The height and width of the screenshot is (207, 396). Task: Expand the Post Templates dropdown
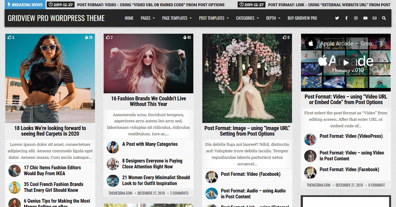pyautogui.click(x=214, y=18)
